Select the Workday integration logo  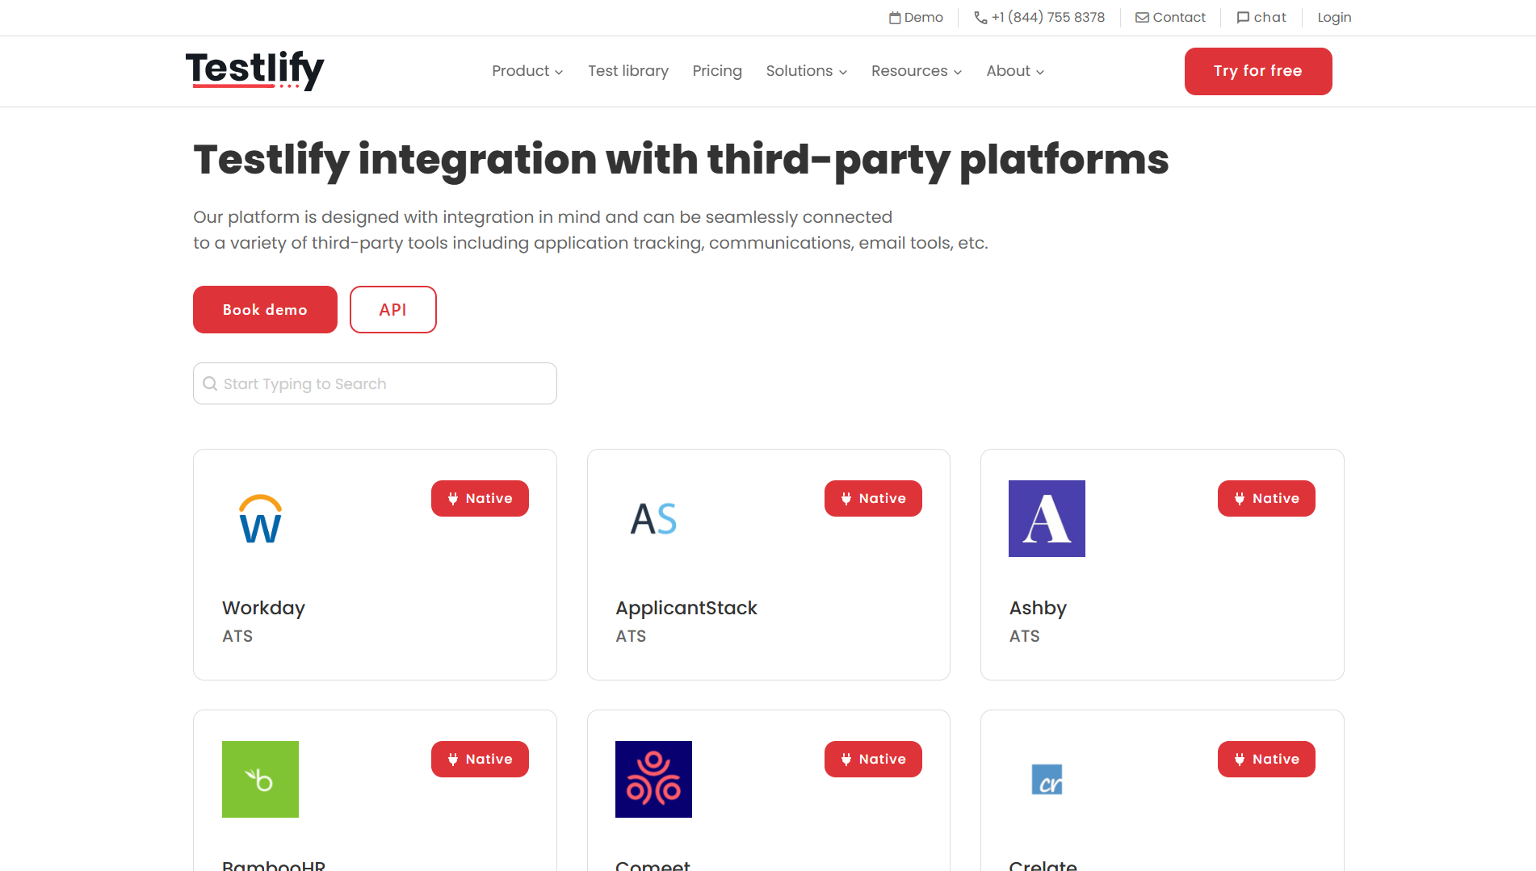[x=259, y=518]
